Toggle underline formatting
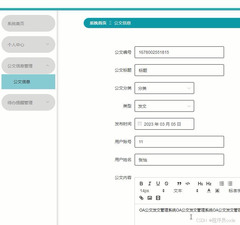 tap(158, 184)
